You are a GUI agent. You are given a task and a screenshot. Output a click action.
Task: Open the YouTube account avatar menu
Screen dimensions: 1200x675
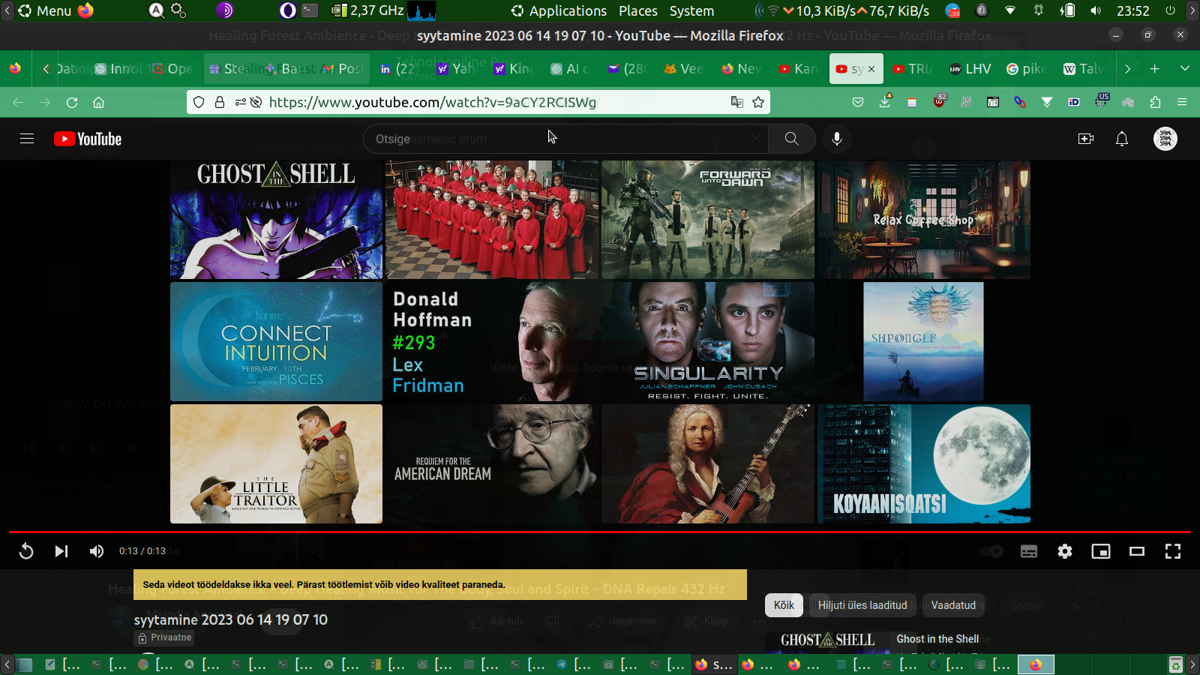[1165, 139]
